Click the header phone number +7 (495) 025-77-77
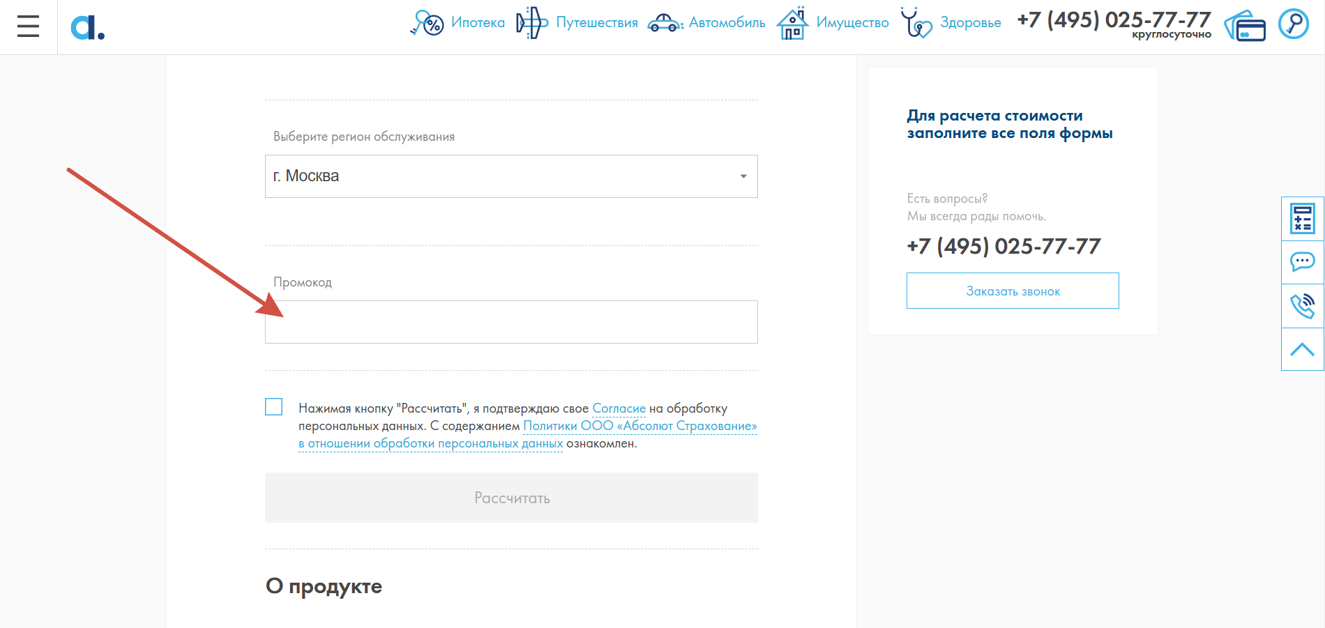1325x628 pixels. coord(1114,20)
